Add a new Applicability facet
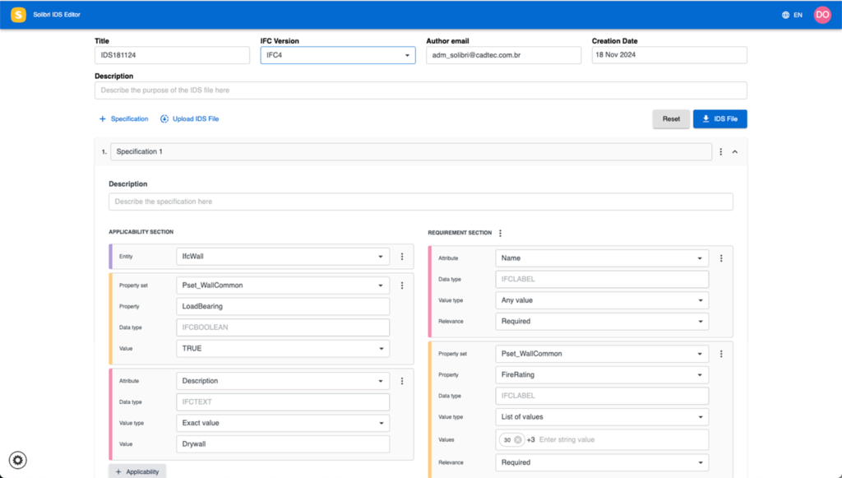842x478 pixels. [x=137, y=471]
